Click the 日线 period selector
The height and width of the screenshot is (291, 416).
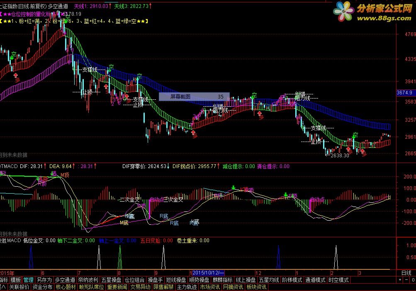click(406, 273)
